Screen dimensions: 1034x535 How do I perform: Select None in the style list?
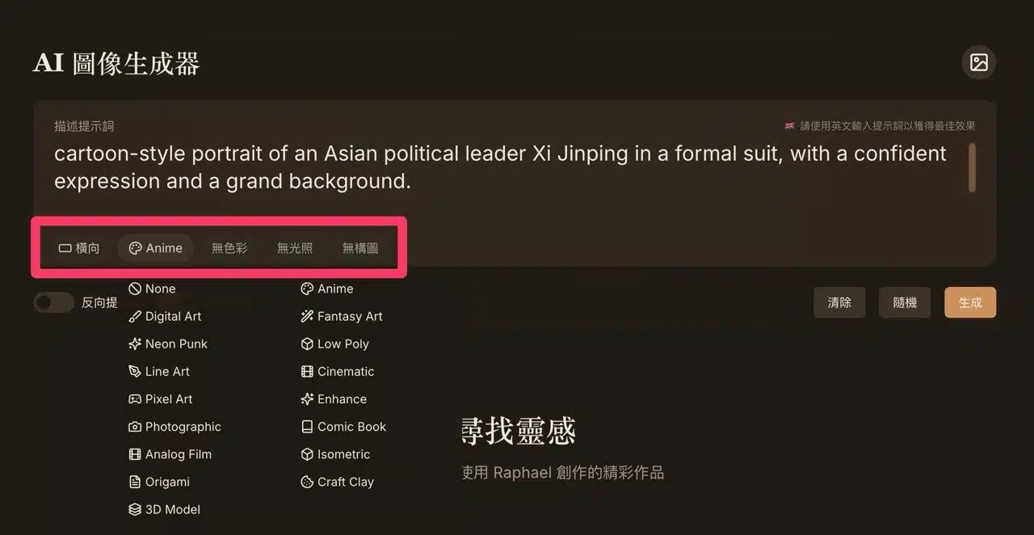pyautogui.click(x=152, y=289)
